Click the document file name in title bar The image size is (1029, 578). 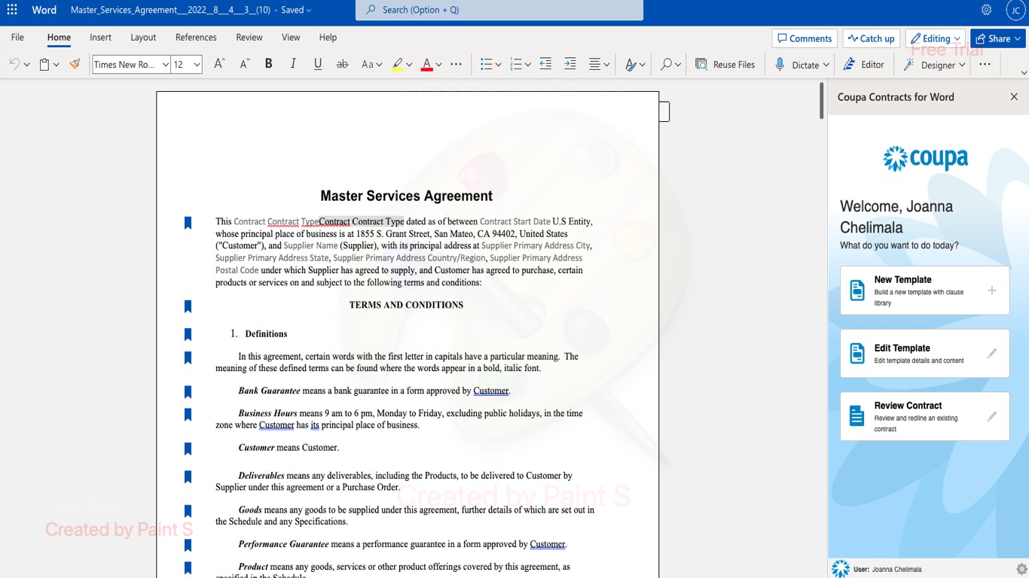click(170, 10)
